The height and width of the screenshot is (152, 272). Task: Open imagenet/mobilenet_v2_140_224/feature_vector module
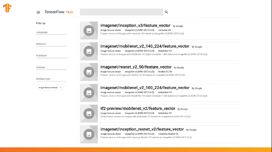(x=145, y=47)
